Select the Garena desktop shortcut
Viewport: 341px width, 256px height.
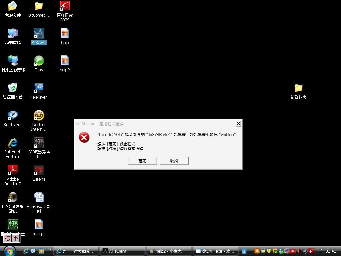(39, 170)
